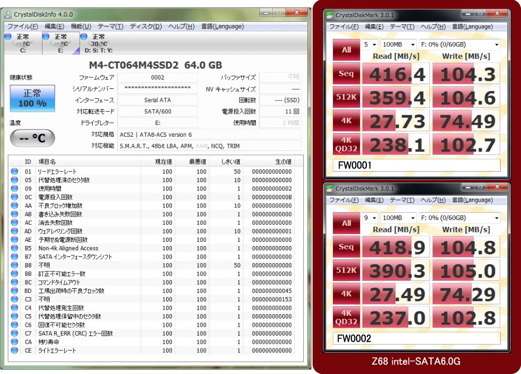This screenshot has width=521, height=374.
Task: Click Seq button in FW0001 CrystalDiskMark window
Action: (x=346, y=73)
